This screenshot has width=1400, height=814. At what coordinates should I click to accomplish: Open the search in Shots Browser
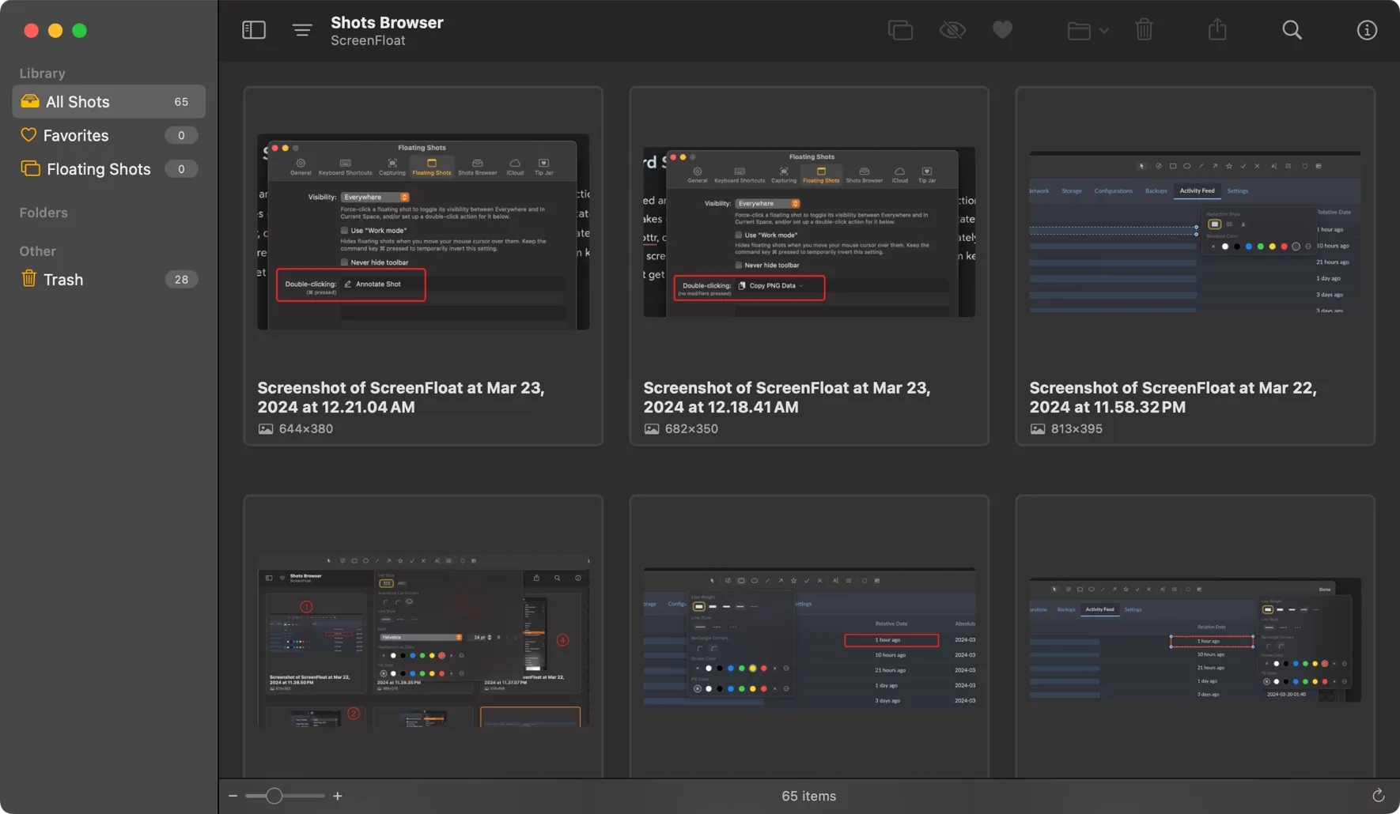click(x=1291, y=29)
